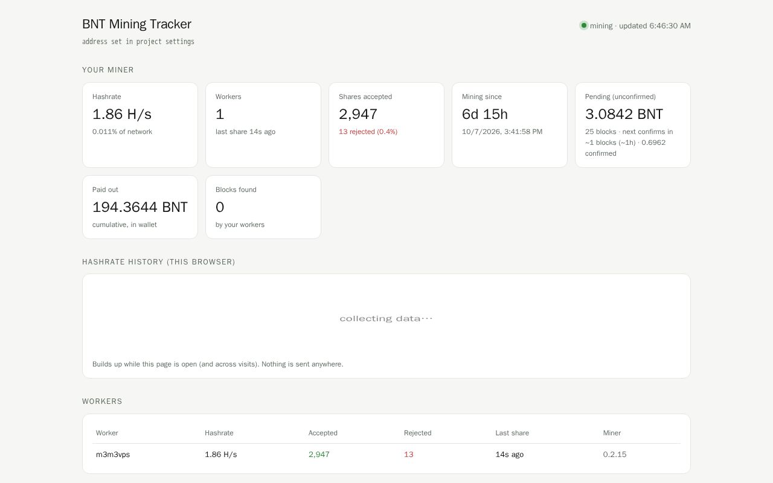This screenshot has height=483, width=773.
Task: Click the 'YOUR MINER' section heading
Action: [x=108, y=70]
